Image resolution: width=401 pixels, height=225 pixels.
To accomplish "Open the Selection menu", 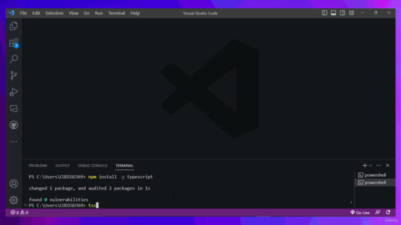I will [x=55, y=13].
